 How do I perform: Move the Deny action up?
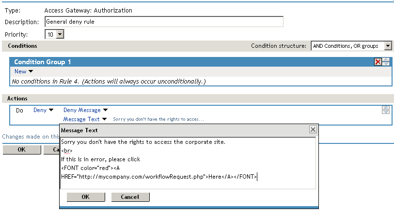386,108
